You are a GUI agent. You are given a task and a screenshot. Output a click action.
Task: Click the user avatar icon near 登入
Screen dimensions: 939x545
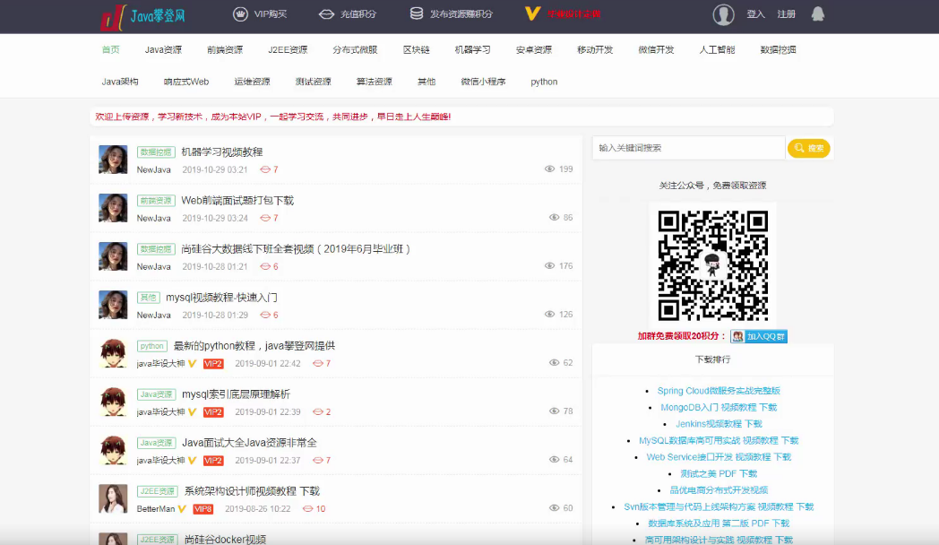pos(722,13)
